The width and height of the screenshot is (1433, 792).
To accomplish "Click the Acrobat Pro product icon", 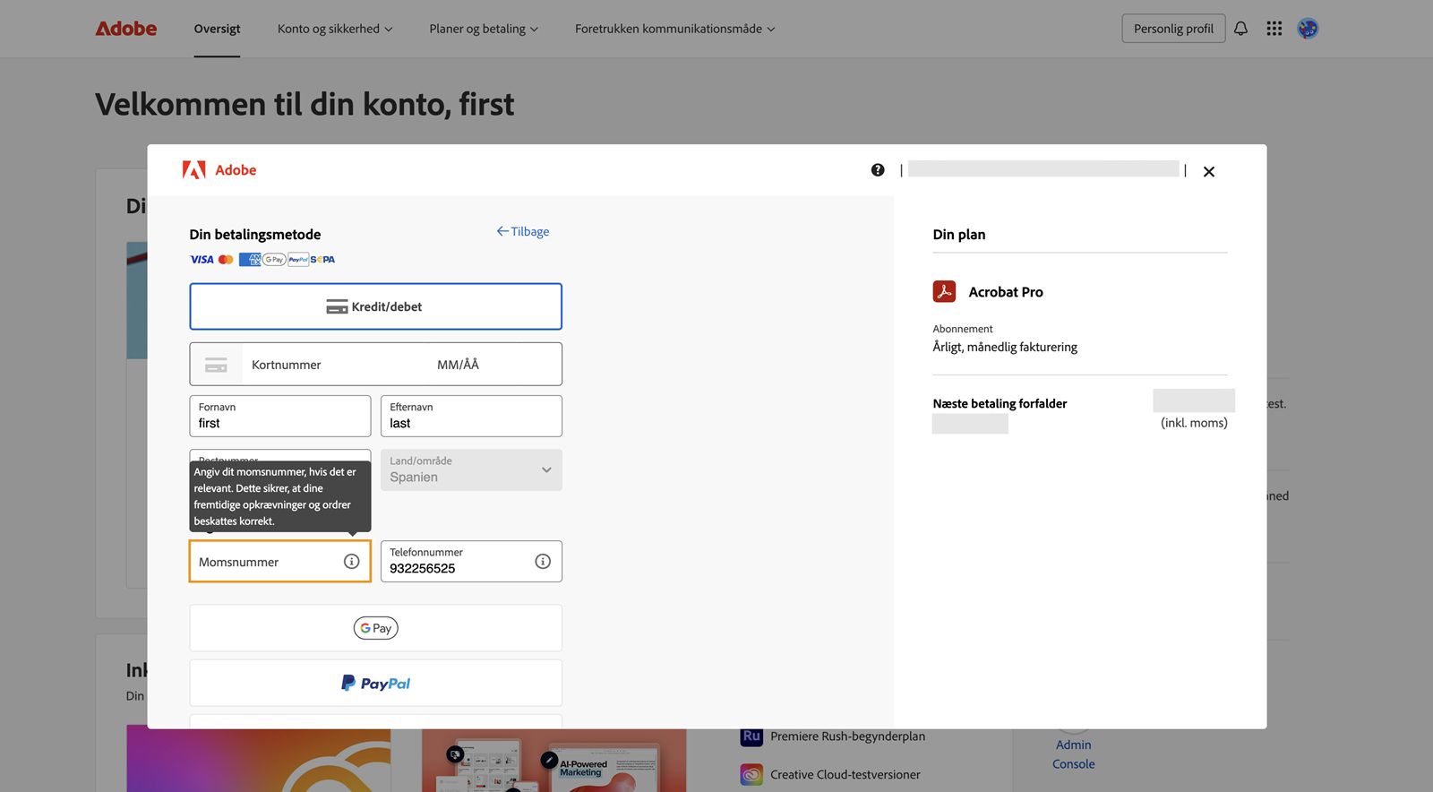I will pos(944,292).
